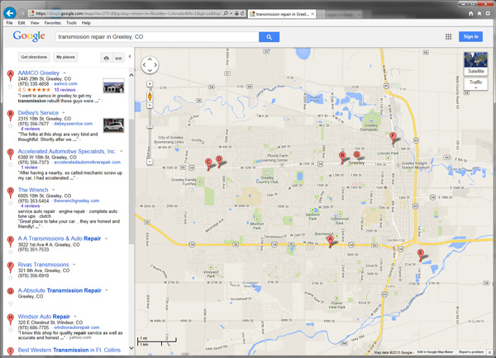
Task: Click the Get directions button
Action: coord(34,57)
